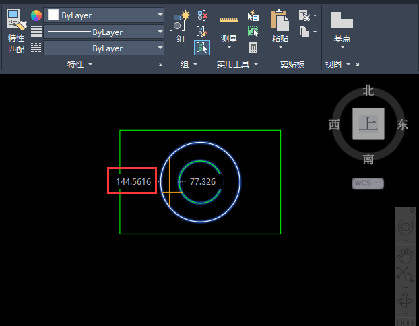Open the ByLayer linetype dropdown
The height and width of the screenshot is (326, 419).
[104, 48]
